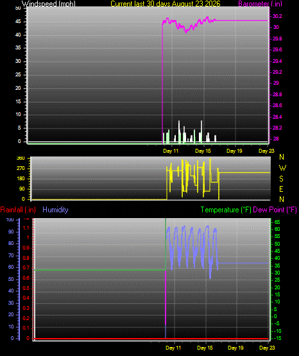Click 'Day 11' label under humidity chart
Viewport: 299px width, 356px height.
pyautogui.click(x=173, y=348)
